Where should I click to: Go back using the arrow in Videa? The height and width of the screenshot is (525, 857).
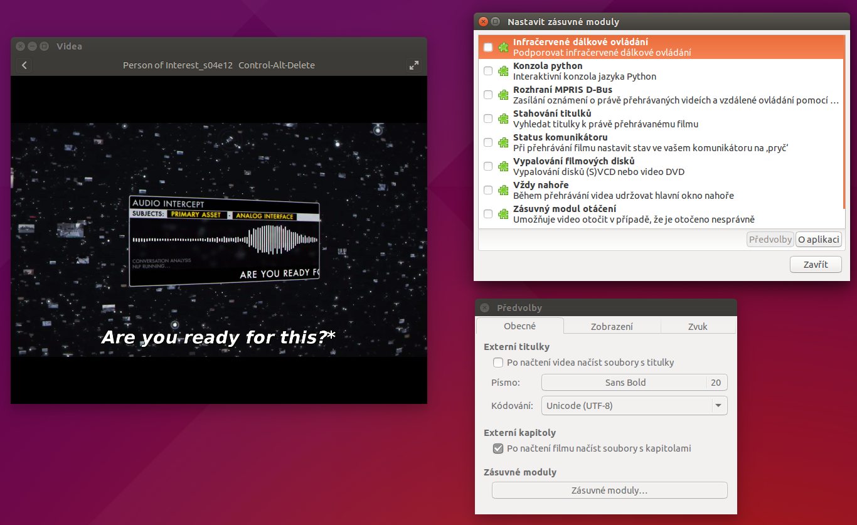pos(24,65)
